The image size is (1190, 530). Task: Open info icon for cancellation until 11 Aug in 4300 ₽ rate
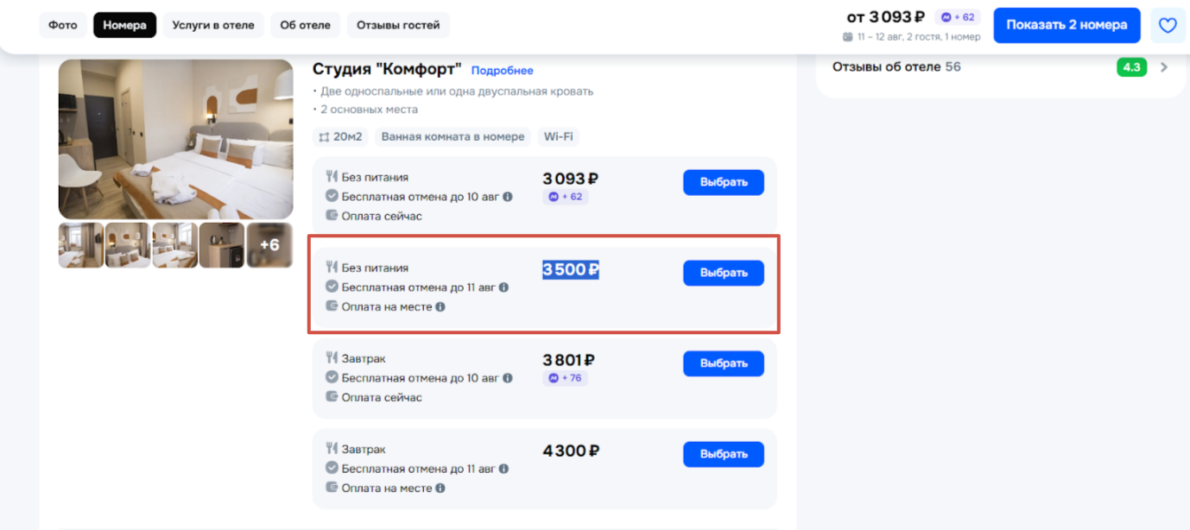503,469
